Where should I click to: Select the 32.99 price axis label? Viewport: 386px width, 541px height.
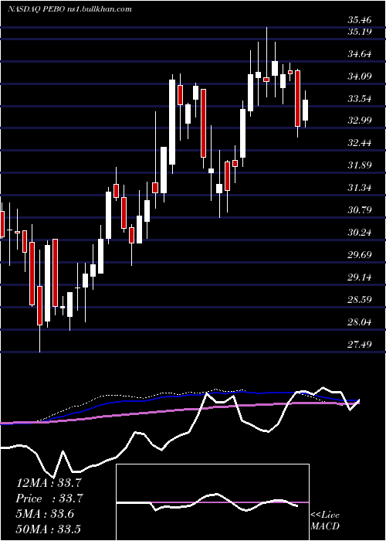[x=360, y=121]
